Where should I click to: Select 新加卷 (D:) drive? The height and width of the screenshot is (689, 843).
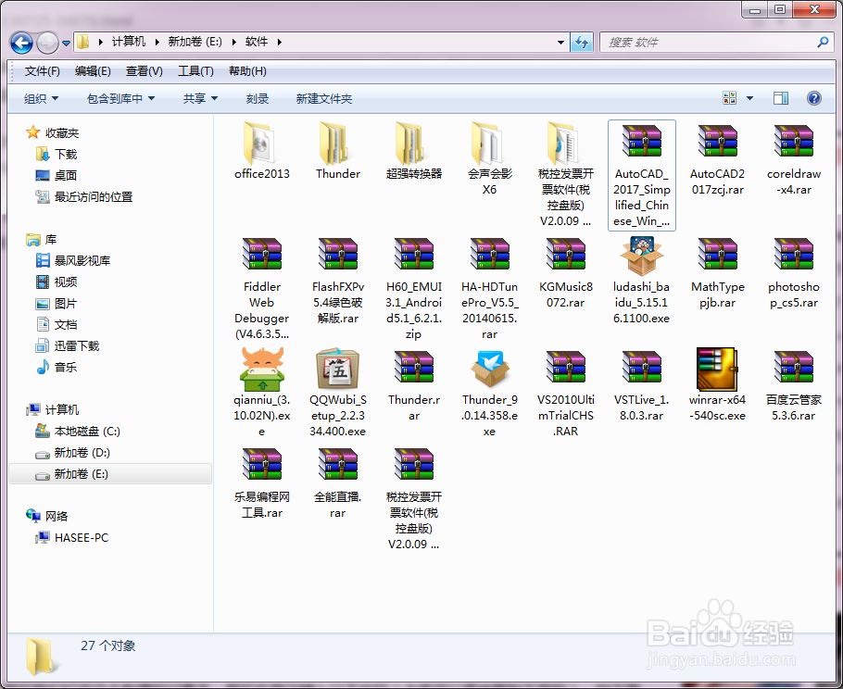click(x=72, y=453)
